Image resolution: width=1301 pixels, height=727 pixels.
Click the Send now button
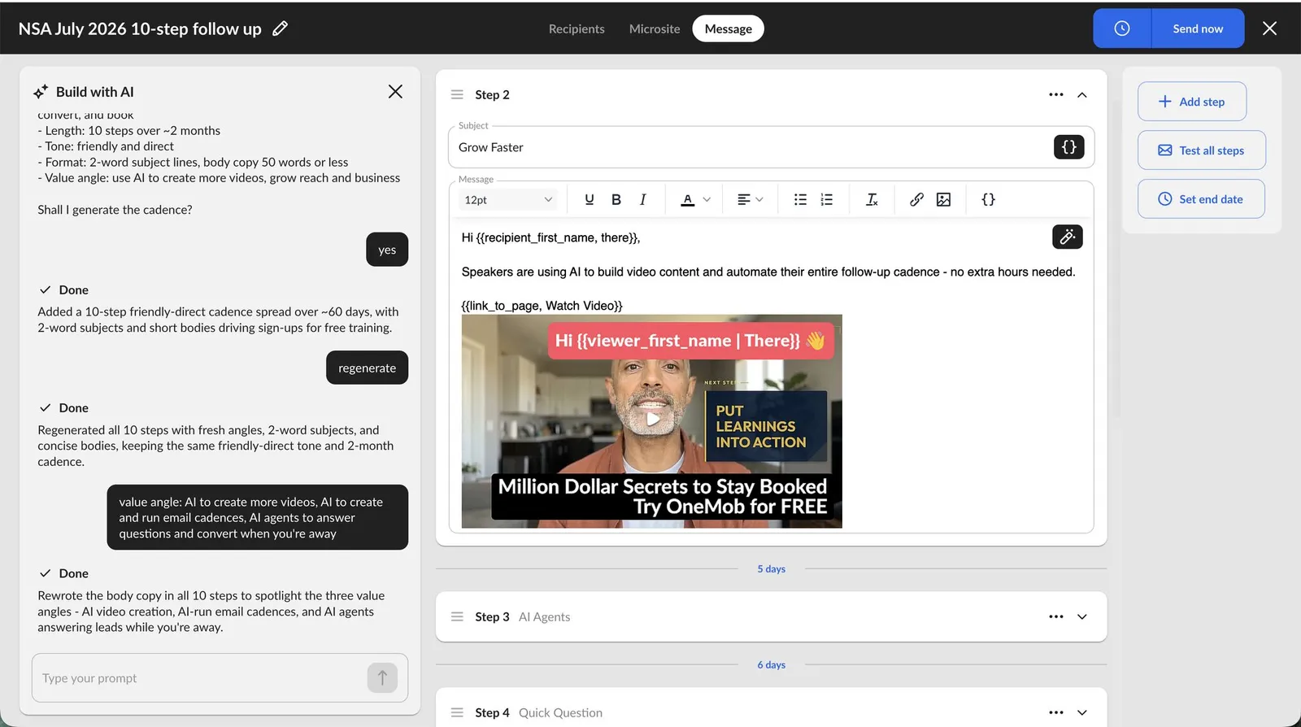pos(1198,28)
